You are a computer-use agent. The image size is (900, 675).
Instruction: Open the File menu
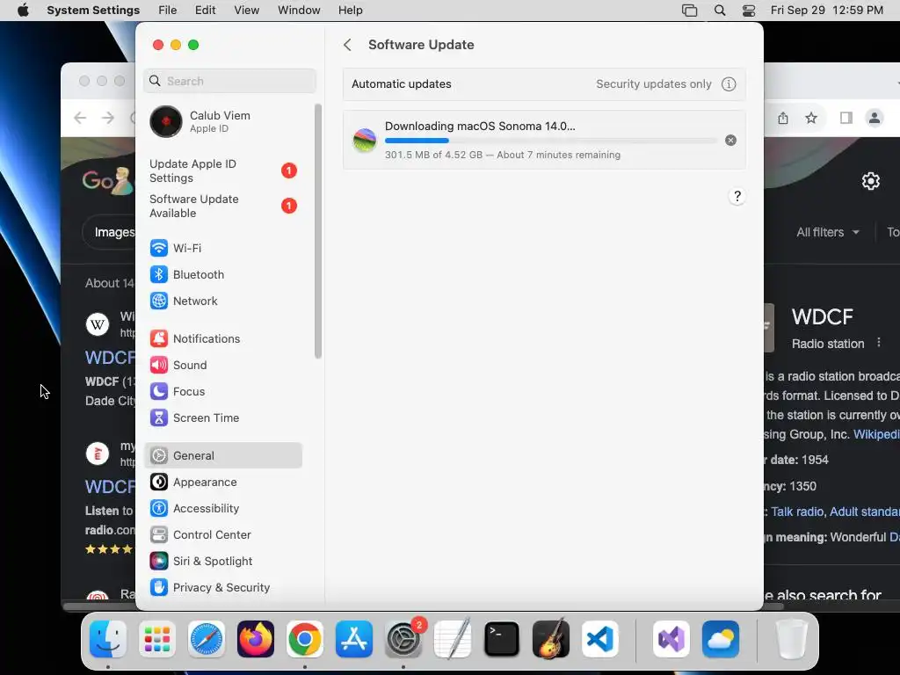tap(168, 11)
